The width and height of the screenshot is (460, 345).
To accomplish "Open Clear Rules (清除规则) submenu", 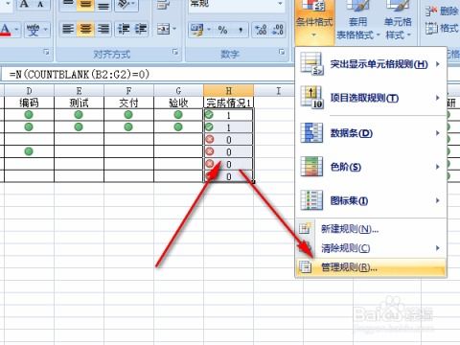I will click(371, 248).
